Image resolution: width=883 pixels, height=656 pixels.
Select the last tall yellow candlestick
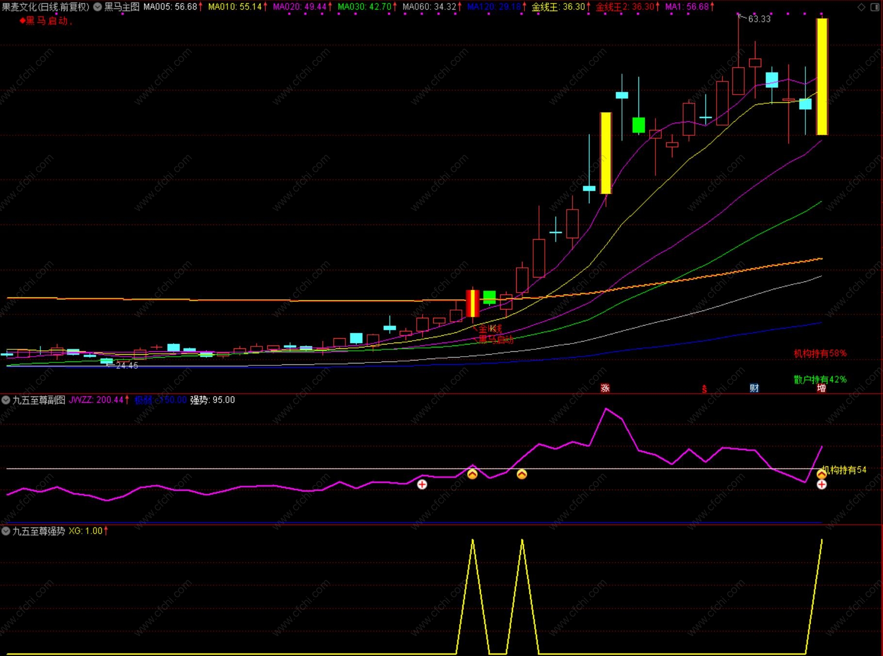(821, 77)
